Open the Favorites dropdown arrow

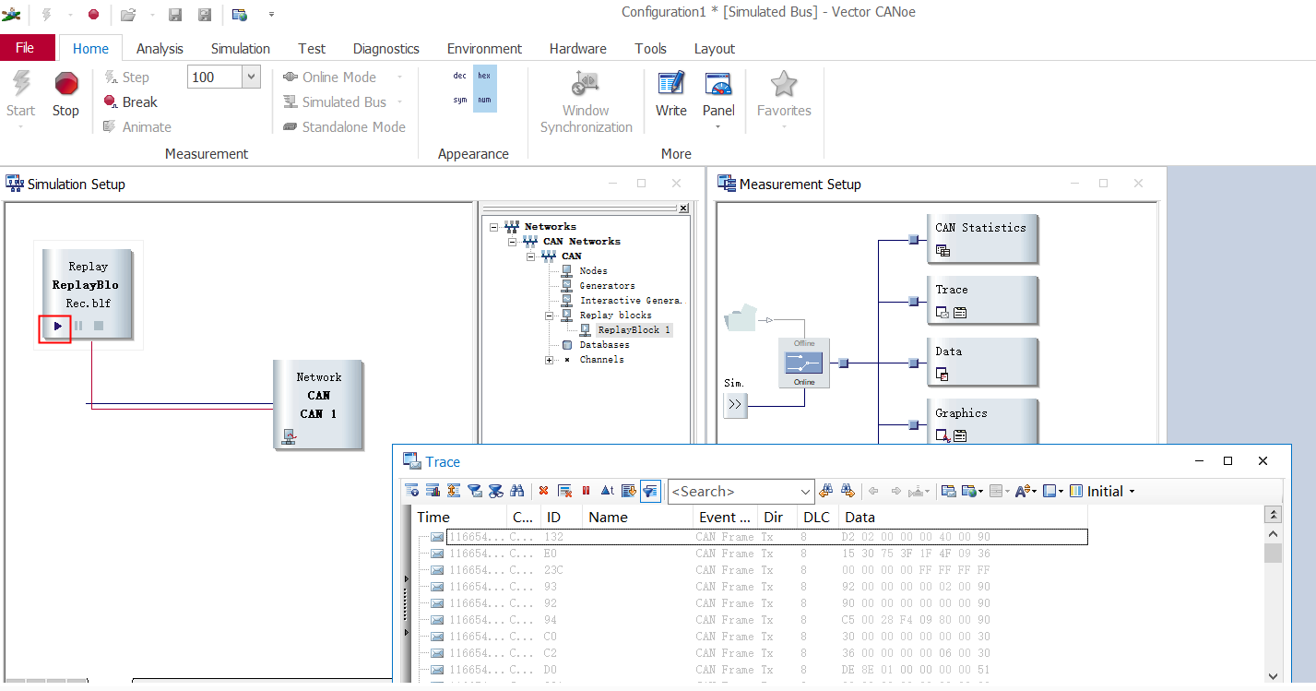784,126
